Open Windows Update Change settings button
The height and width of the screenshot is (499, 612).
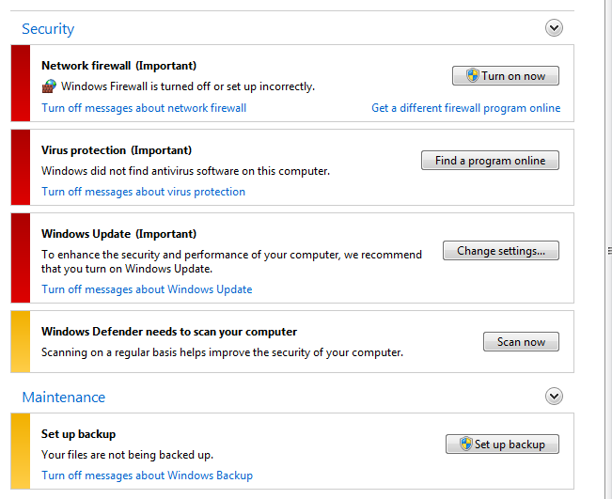point(501,251)
